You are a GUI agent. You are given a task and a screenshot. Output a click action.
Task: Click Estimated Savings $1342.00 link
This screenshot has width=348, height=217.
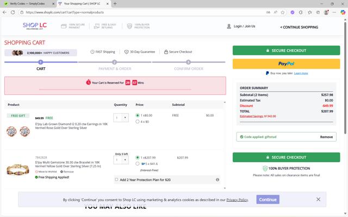[x=258, y=116]
